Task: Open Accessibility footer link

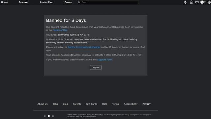Action: coord(131,104)
